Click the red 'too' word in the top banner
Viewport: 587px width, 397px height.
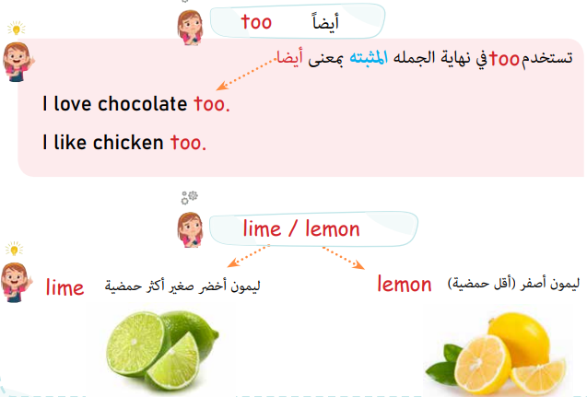click(256, 22)
